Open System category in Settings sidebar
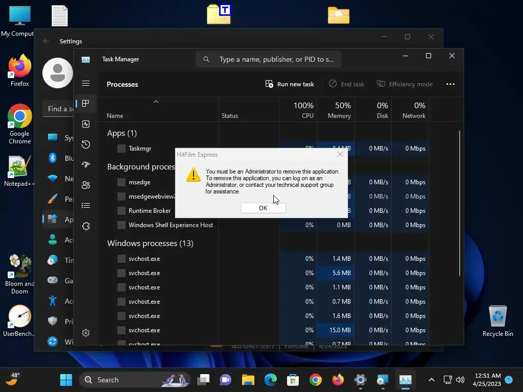 53,137
